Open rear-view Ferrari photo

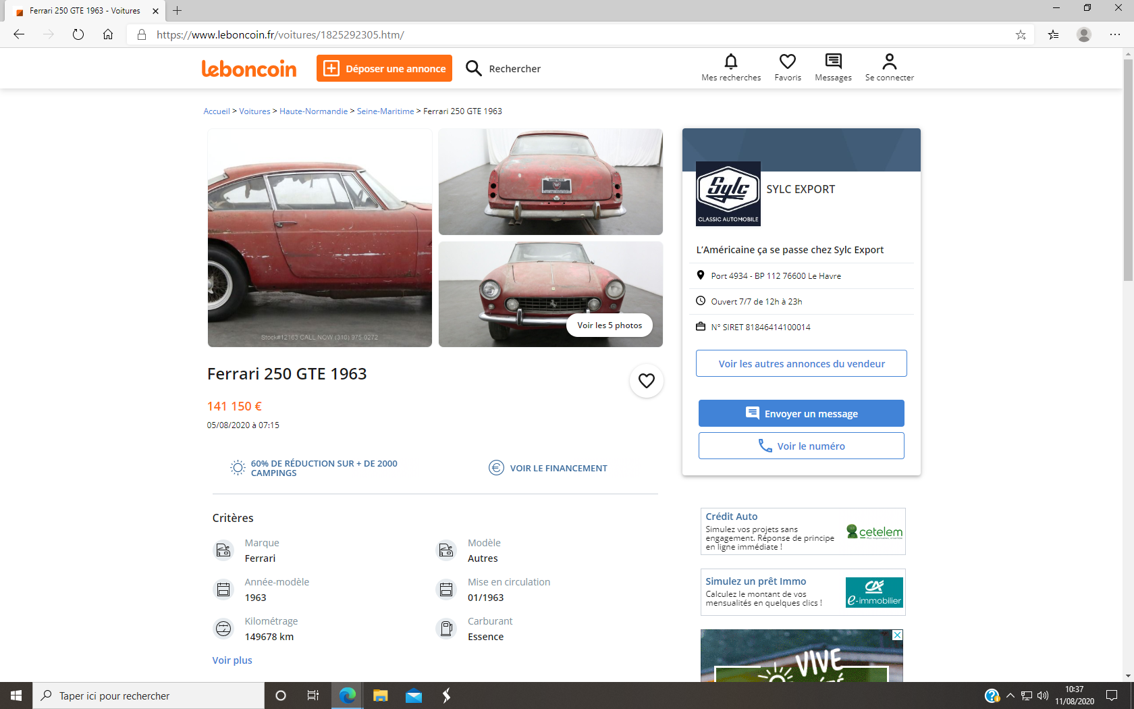coord(551,182)
